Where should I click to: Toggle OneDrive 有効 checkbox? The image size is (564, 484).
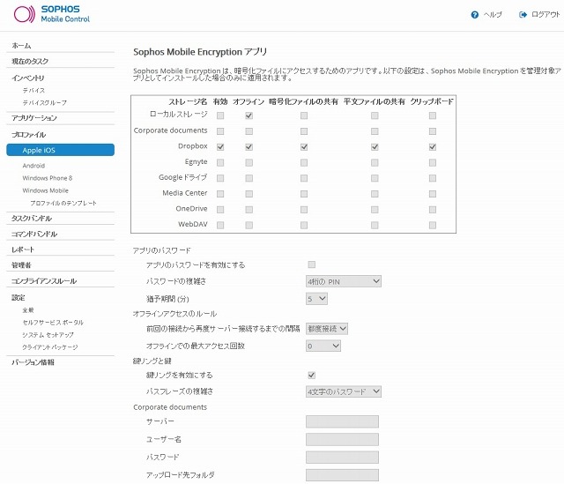[220, 210]
